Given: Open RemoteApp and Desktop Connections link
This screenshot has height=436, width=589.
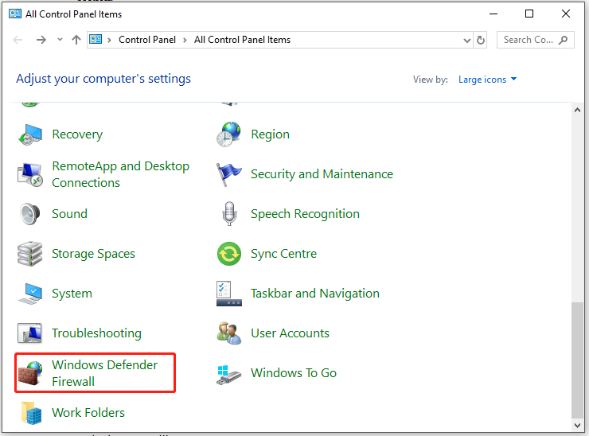Looking at the screenshot, I should pos(120,174).
